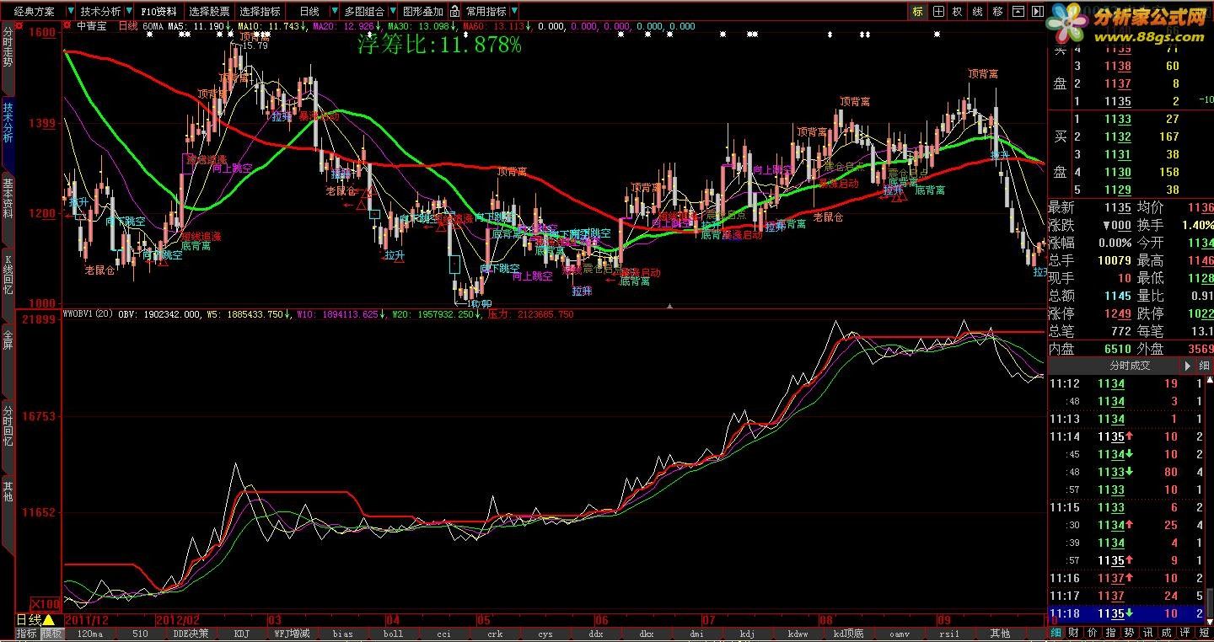
Task: Switch indicator to dmi
Action: (x=696, y=634)
